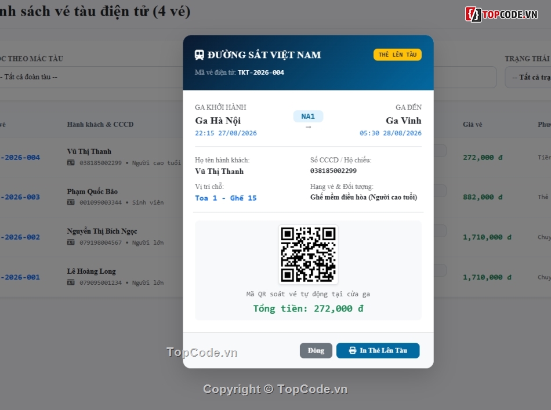Click Lê Hoàng Long's 1,710,000 đ price
Viewport: 551px width, 410px height.
[x=487, y=277]
